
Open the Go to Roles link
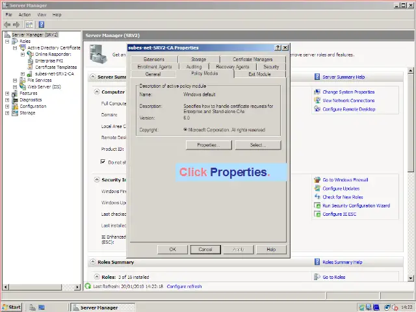tap(333, 277)
